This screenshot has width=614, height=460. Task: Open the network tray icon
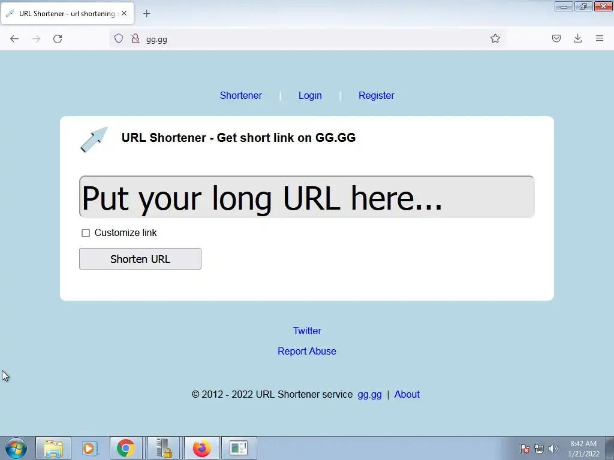click(539, 449)
